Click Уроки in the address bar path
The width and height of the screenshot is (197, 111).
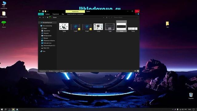(x=55, y=18)
